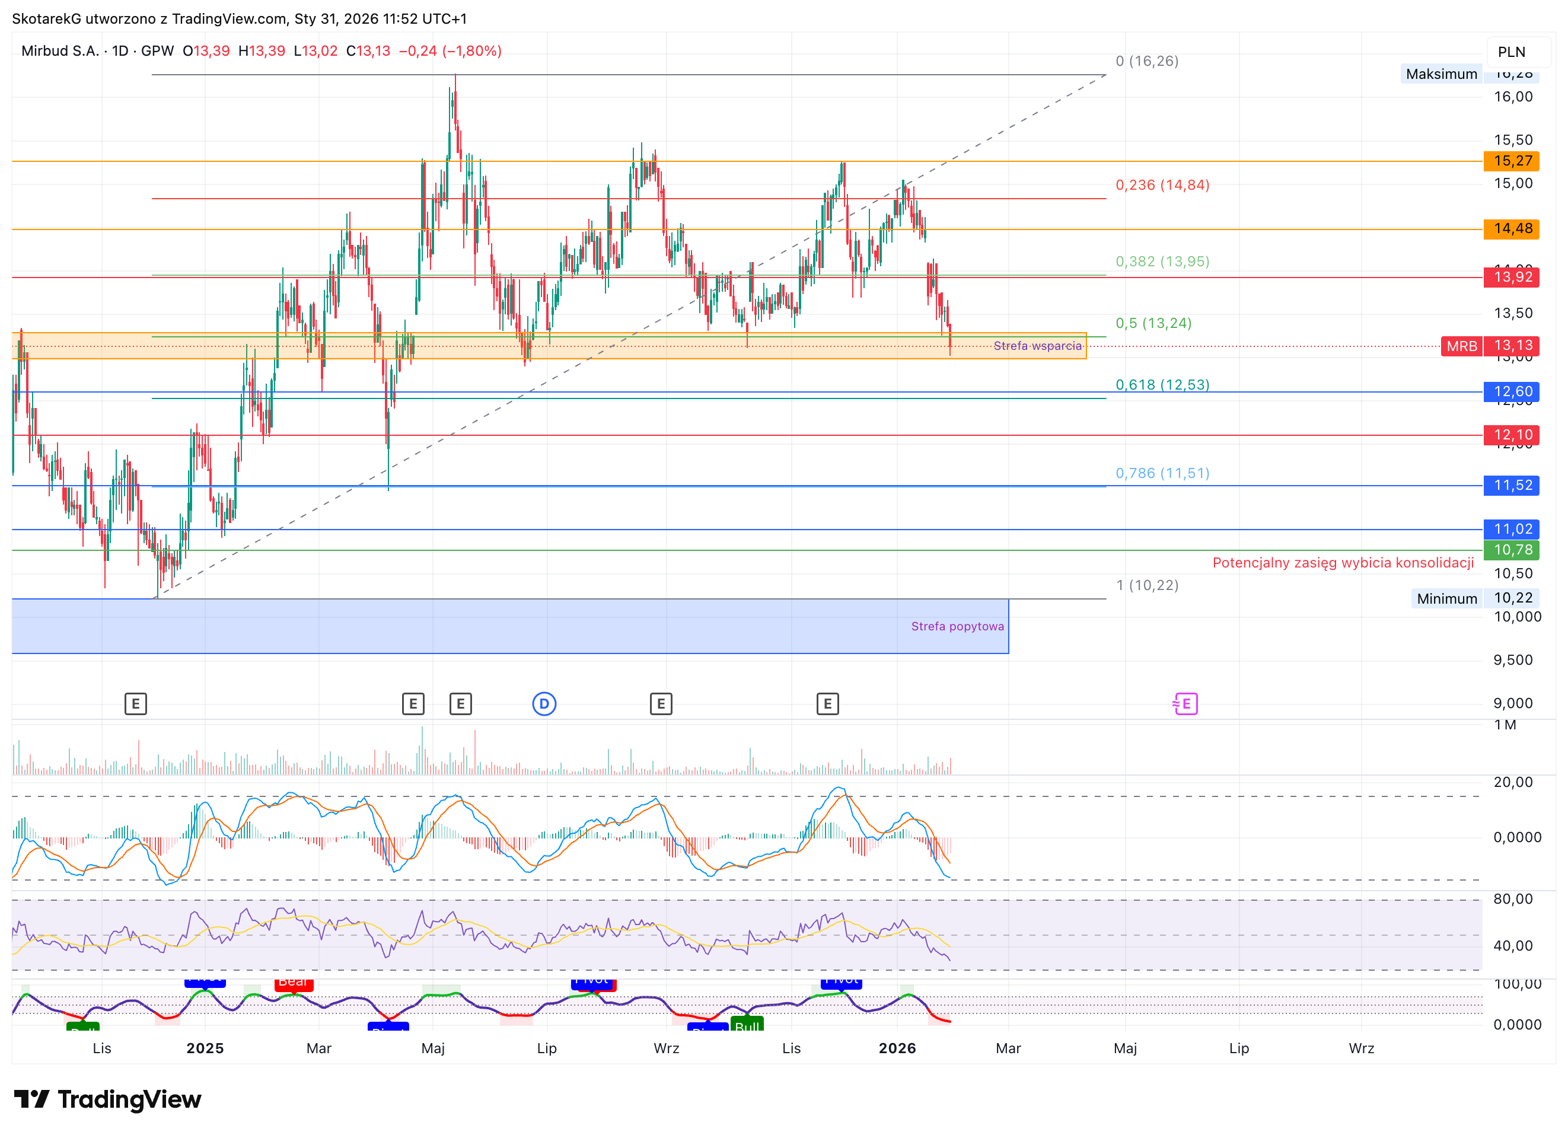The height and width of the screenshot is (1135, 1568).
Task: Click the green 10,78 price label
Action: 1511,550
